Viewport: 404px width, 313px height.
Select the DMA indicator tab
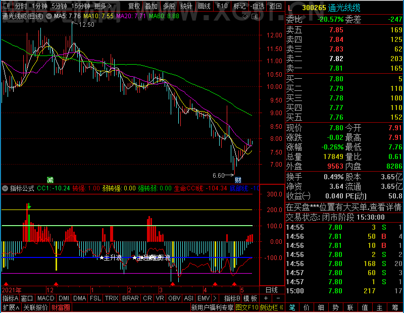[79, 298]
